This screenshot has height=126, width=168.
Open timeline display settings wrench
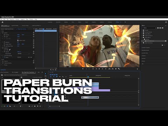pos(63,77)
